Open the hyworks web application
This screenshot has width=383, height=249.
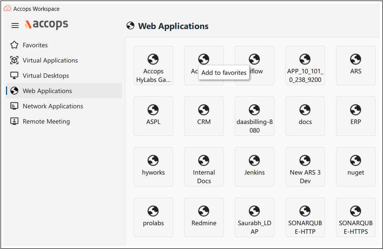pyautogui.click(x=153, y=167)
